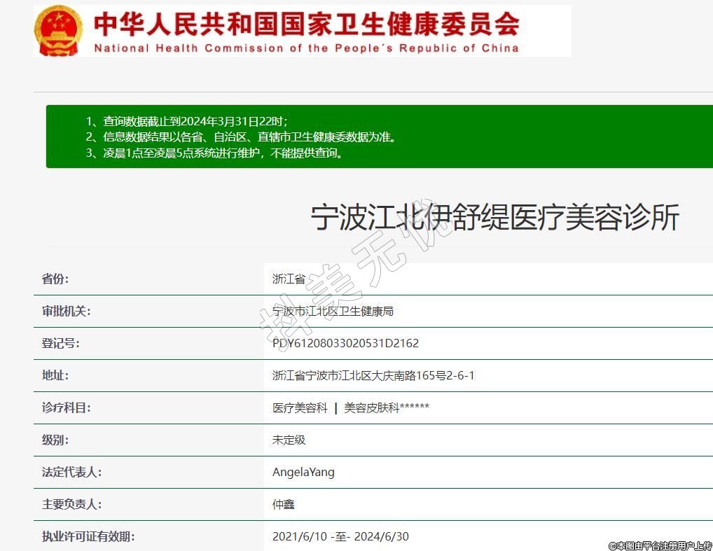Click the legal representative name AngelaYang
The width and height of the screenshot is (713, 551).
click(303, 472)
